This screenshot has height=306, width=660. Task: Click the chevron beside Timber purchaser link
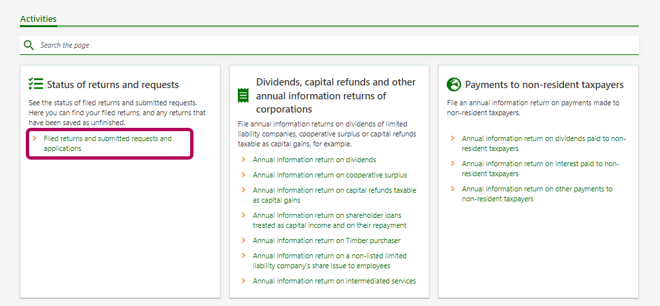click(244, 240)
